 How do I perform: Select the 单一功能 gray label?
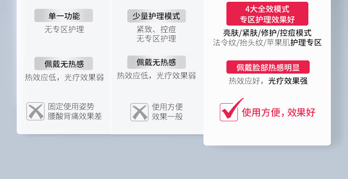[x=64, y=15]
